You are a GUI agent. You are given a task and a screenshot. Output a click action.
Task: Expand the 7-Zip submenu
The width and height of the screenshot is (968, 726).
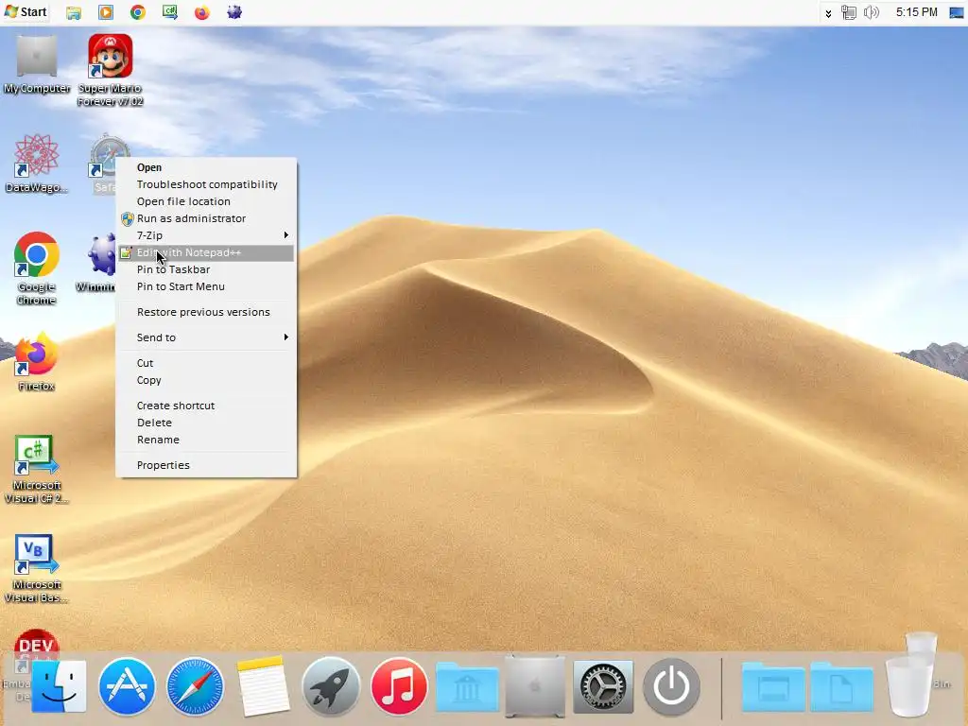205,235
